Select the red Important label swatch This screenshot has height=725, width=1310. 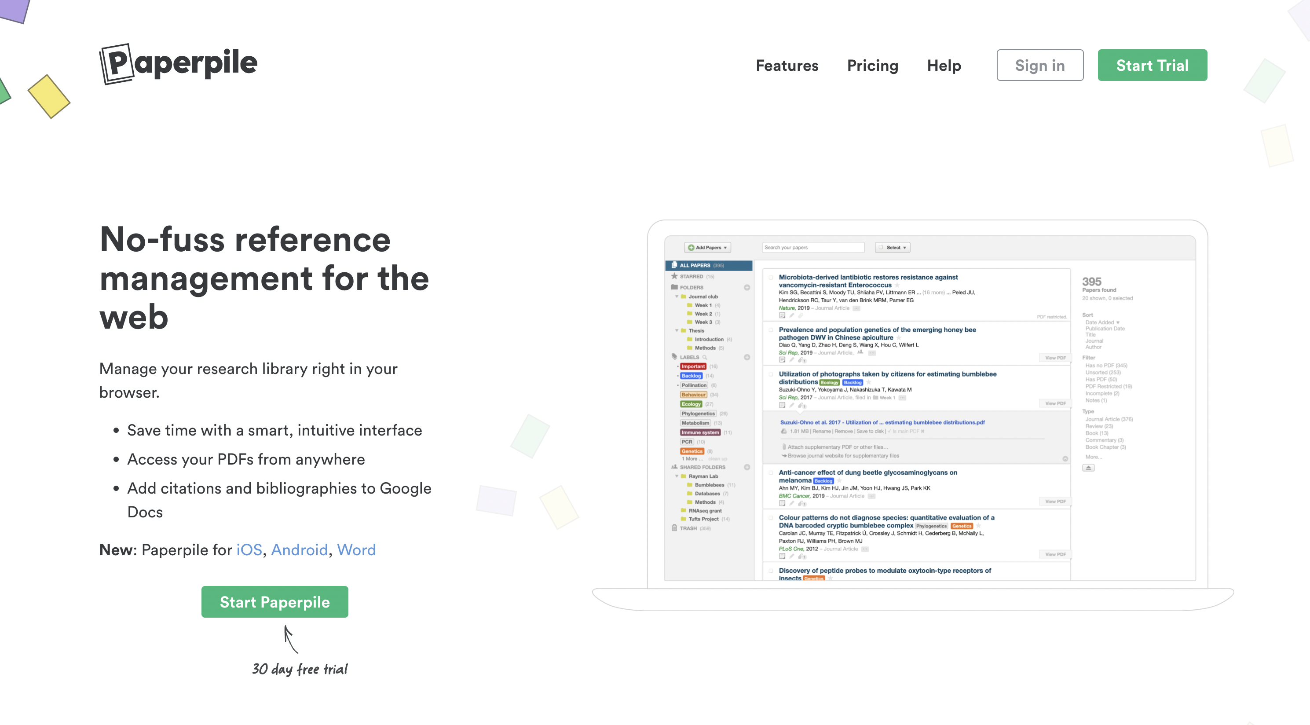[693, 366]
